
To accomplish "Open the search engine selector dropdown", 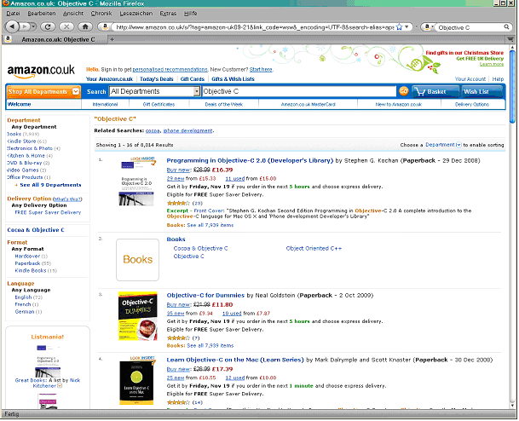I will [x=429, y=26].
